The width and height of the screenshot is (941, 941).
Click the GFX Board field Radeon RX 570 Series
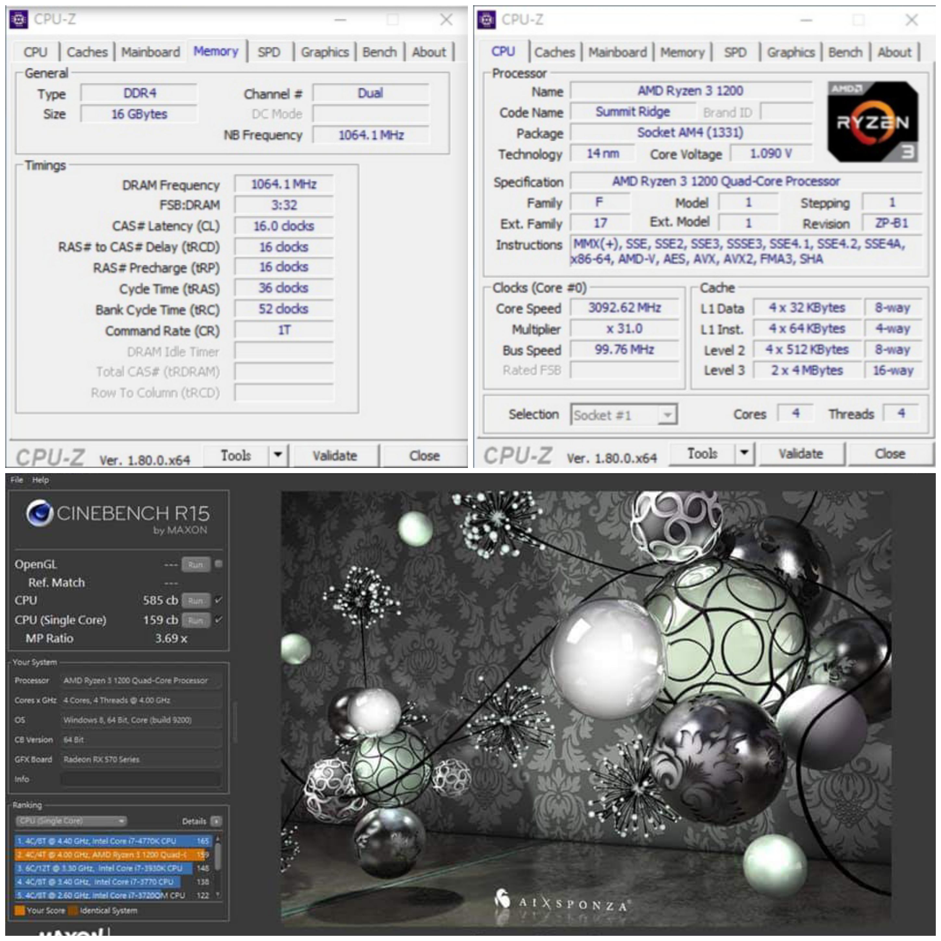pos(141,759)
